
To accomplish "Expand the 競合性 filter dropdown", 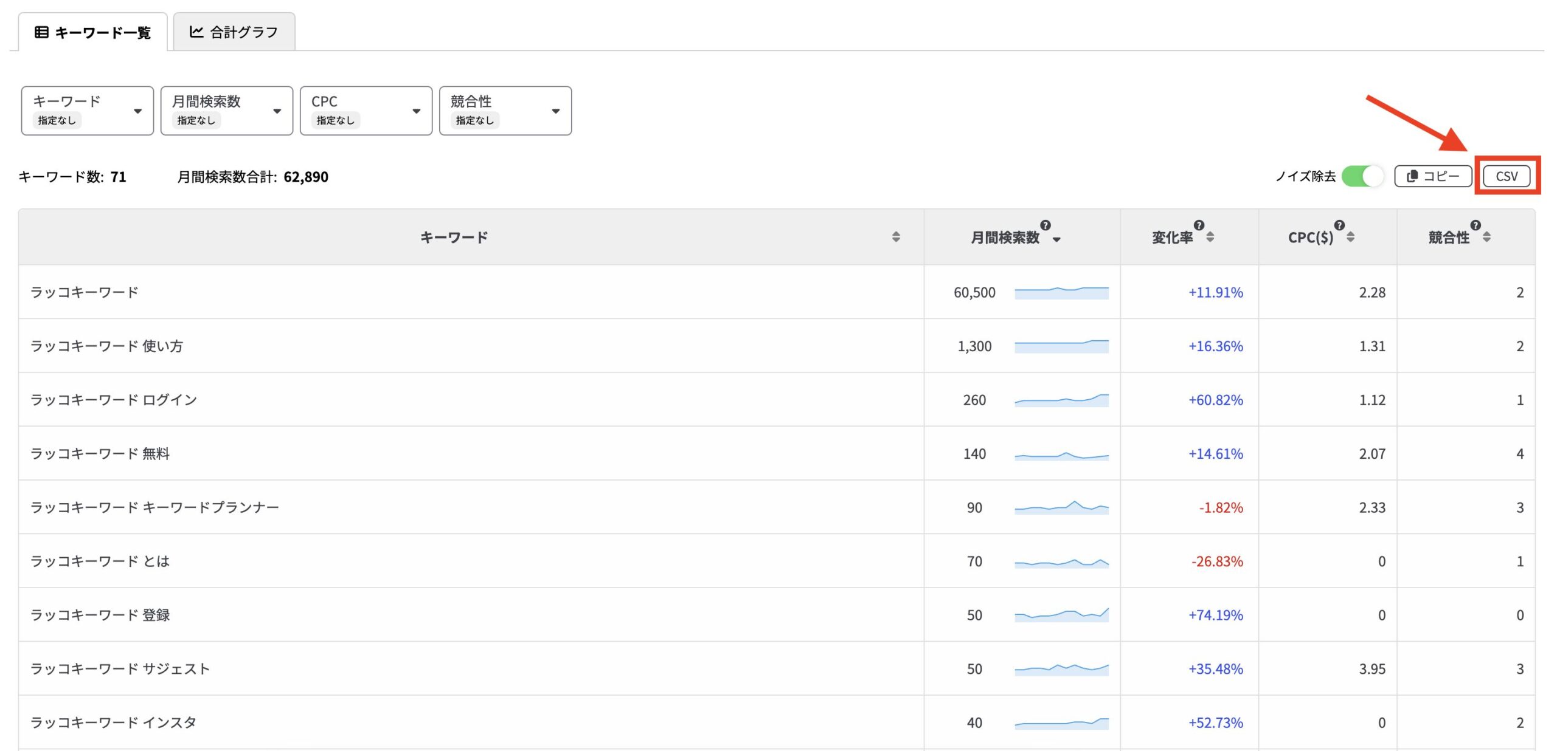I will (505, 111).
